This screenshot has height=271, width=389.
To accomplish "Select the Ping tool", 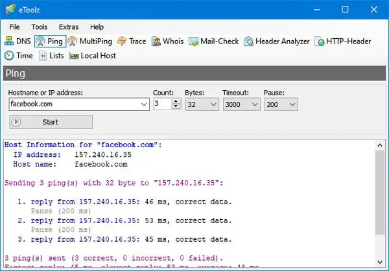I will pyautogui.click(x=50, y=41).
